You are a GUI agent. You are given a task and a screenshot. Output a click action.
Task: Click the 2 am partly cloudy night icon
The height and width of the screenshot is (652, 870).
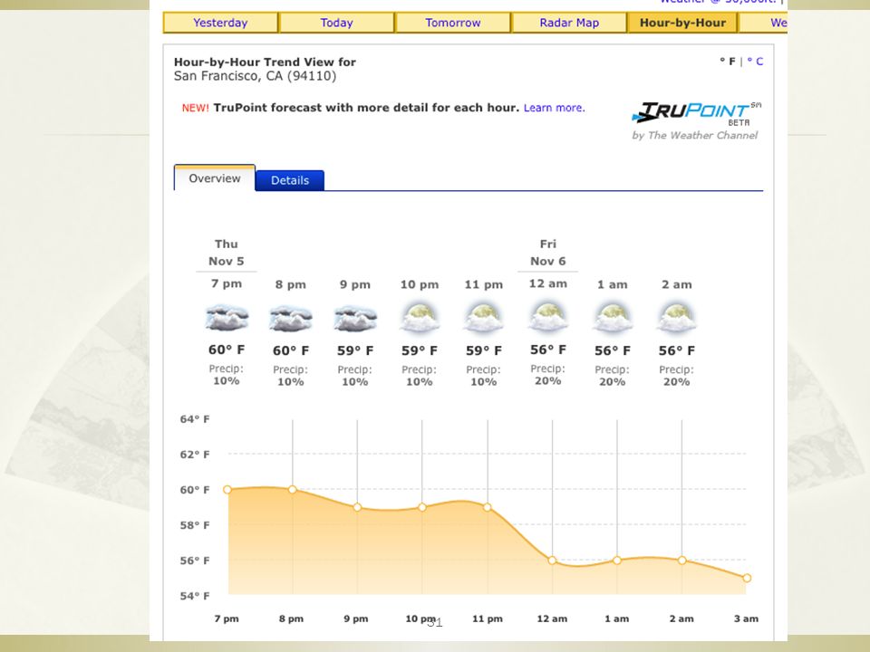pyautogui.click(x=677, y=318)
